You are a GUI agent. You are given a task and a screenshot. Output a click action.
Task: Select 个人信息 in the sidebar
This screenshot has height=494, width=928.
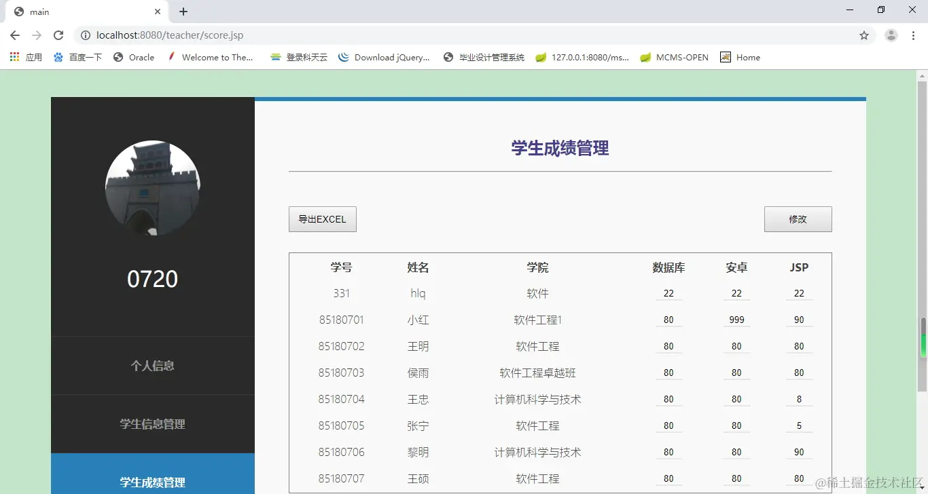pos(152,365)
